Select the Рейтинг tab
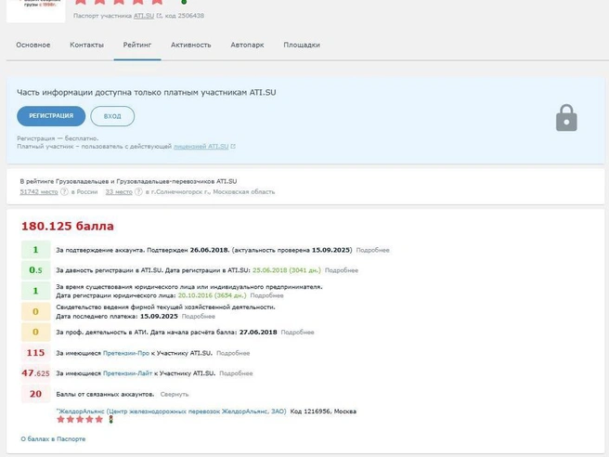The width and height of the screenshot is (609, 457). tap(137, 46)
